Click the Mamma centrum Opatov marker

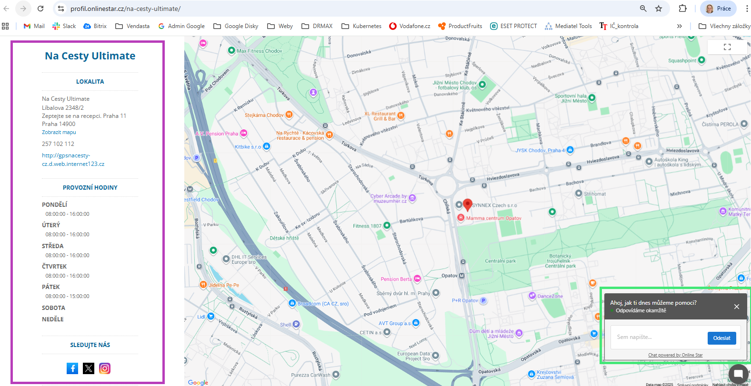click(x=461, y=218)
